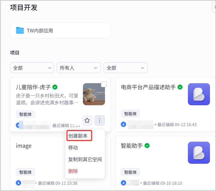The height and width of the screenshot is (191, 216).
Task: Click the teddy bear thumbnail image
Action: pos(94,94)
